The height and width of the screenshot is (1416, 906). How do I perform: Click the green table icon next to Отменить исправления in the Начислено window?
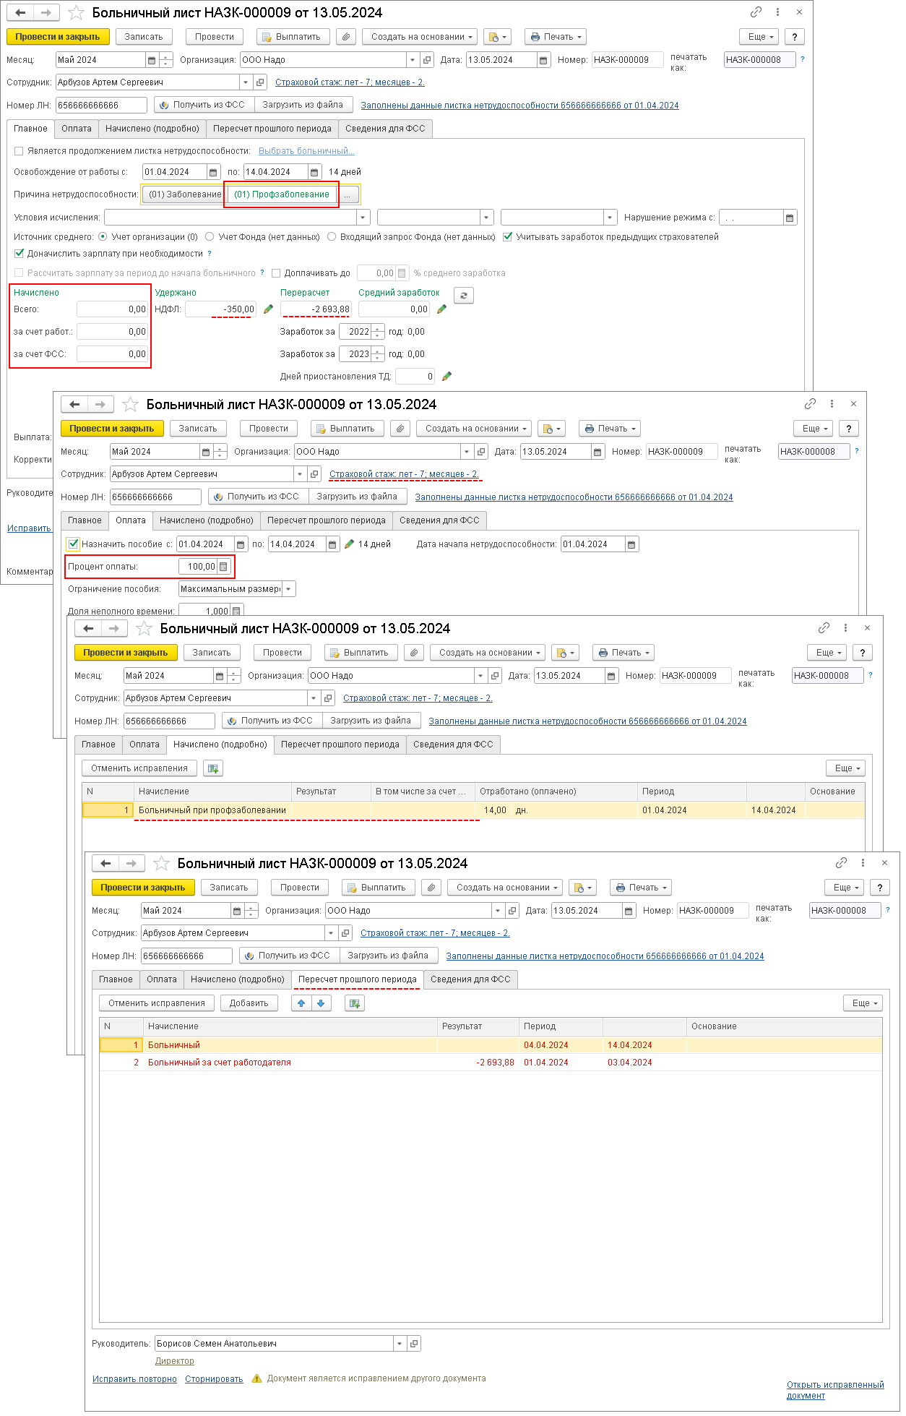coord(213,768)
